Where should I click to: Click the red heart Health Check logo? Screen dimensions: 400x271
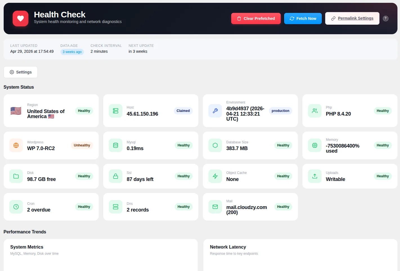click(21, 19)
